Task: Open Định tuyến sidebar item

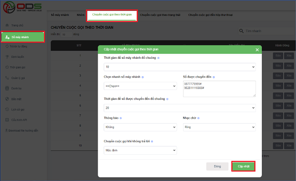Action: point(18,57)
